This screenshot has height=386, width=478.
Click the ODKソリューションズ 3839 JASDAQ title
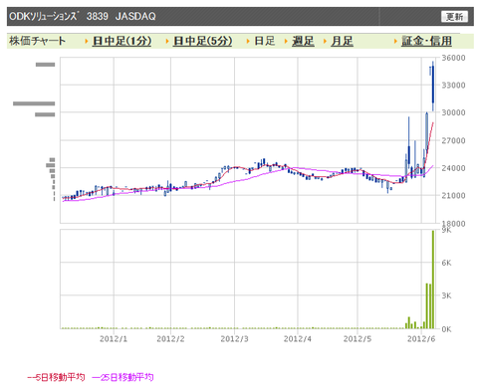[x=83, y=16]
